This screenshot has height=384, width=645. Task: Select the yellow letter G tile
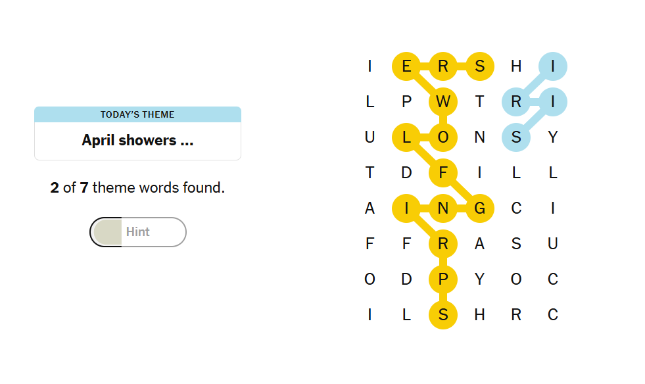point(479,208)
